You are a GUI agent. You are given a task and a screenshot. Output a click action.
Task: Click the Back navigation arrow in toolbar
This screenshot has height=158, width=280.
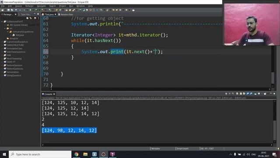point(120,10)
